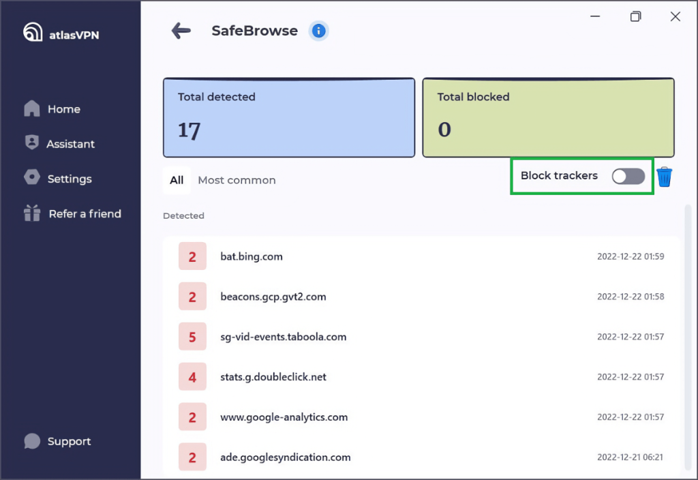The image size is (698, 480).
Task: Click the Settings hexagon icon
Action: [x=32, y=177]
